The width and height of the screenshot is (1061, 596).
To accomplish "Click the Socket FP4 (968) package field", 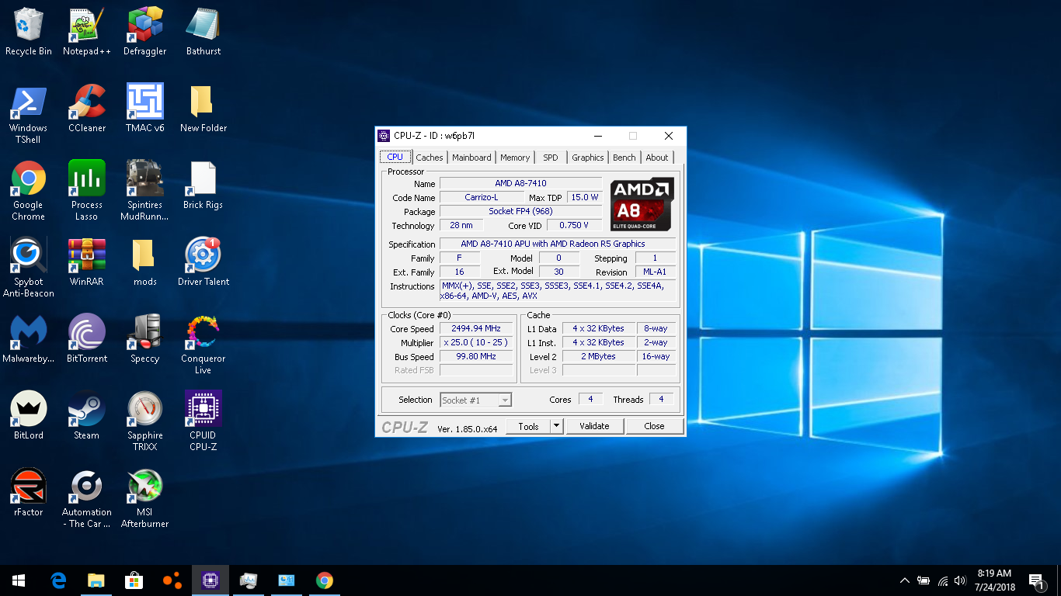I will (520, 211).
